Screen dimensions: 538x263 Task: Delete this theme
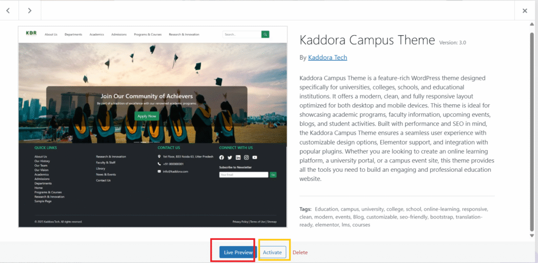(x=300, y=253)
